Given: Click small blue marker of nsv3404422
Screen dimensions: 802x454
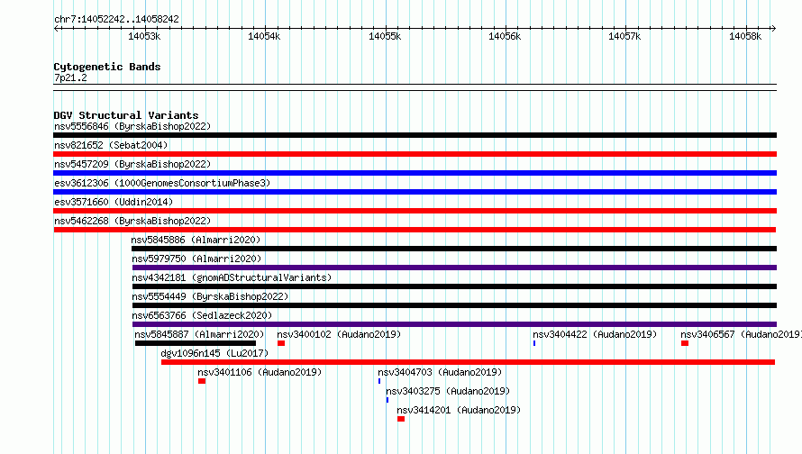Looking at the screenshot, I should coord(534,343).
